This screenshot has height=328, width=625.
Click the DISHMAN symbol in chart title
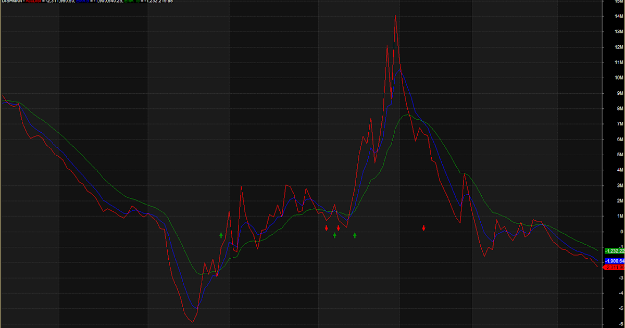12,1
